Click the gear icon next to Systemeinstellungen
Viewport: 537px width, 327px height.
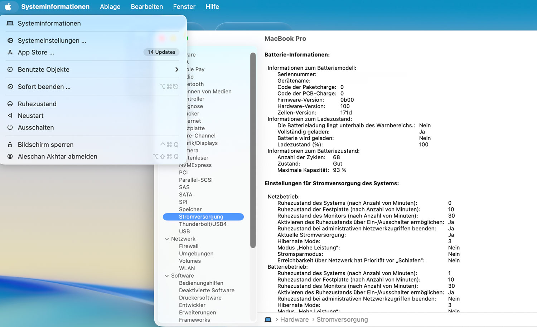[10, 40]
